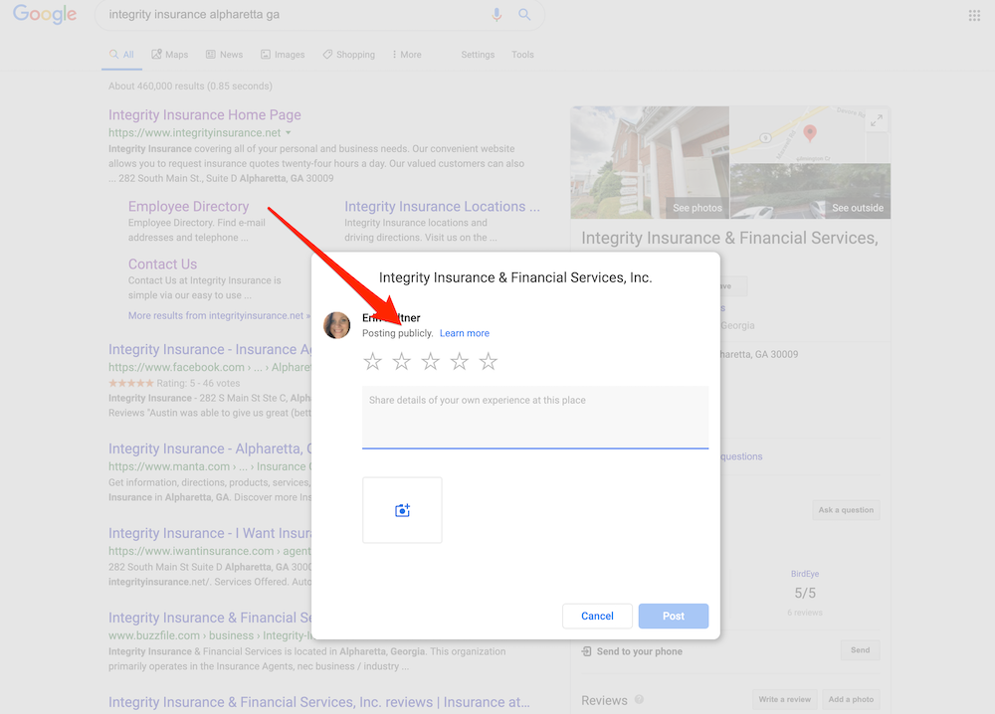The width and height of the screenshot is (995, 714).
Task: Open the News tab
Action: 224,55
